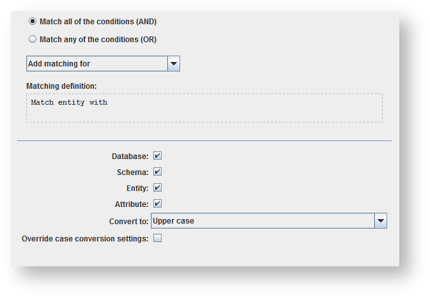Viewport: 430px width, 297px height.
Task: Expand the Convert to dropdown arrow
Action: tap(381, 221)
